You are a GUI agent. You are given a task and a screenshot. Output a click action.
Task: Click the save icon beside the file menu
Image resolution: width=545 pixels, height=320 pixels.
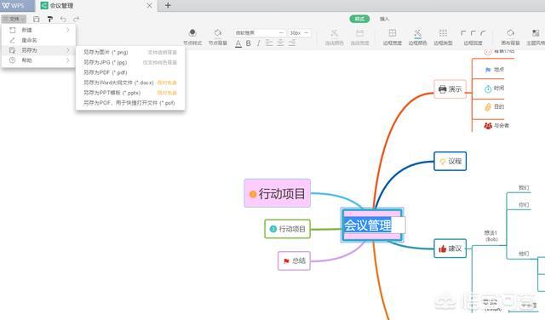tap(37, 19)
